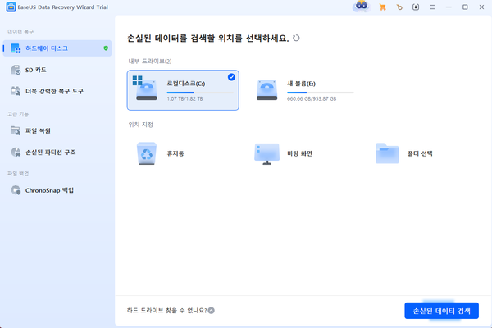Click the hardware disk sidebar icon
This screenshot has height=328, width=492.
coord(16,48)
